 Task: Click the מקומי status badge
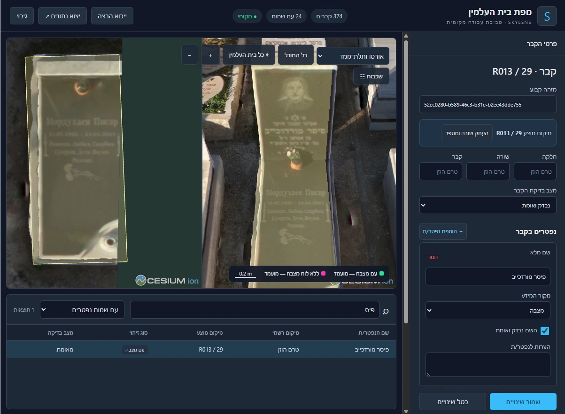(x=248, y=16)
